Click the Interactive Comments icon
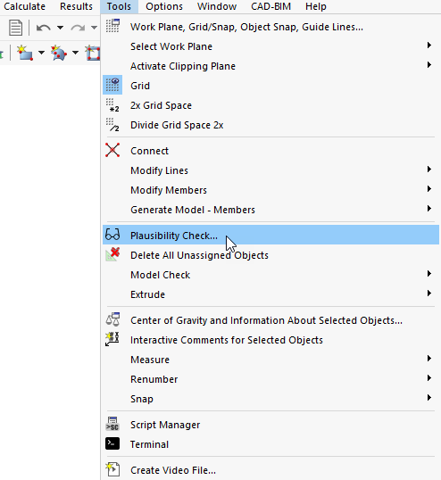This screenshot has width=441, height=480. [x=112, y=339]
